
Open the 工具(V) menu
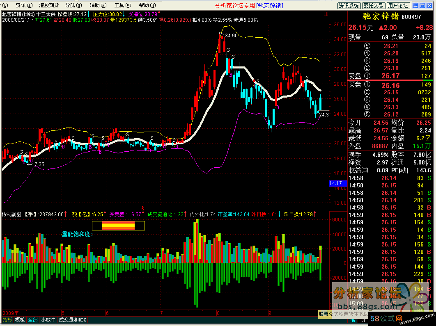(123, 5)
